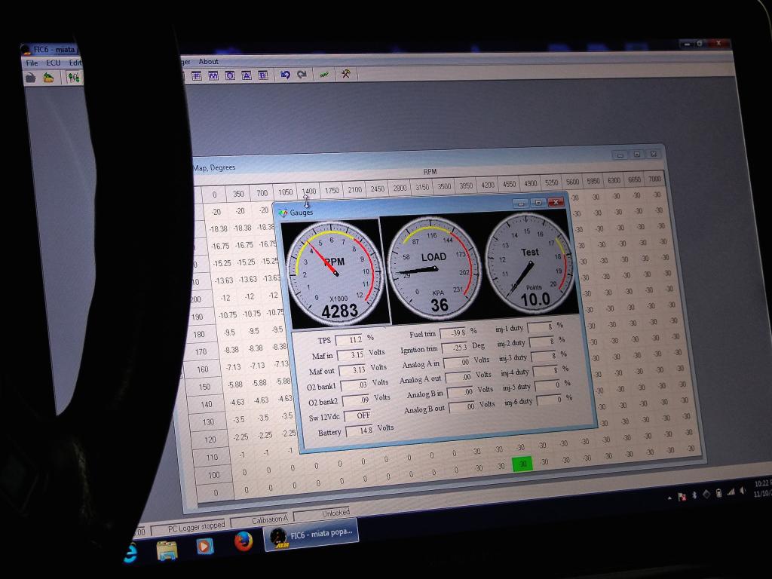Click the RPM gauge dial
Image resolution: width=772 pixels, height=579 pixels.
335,273
